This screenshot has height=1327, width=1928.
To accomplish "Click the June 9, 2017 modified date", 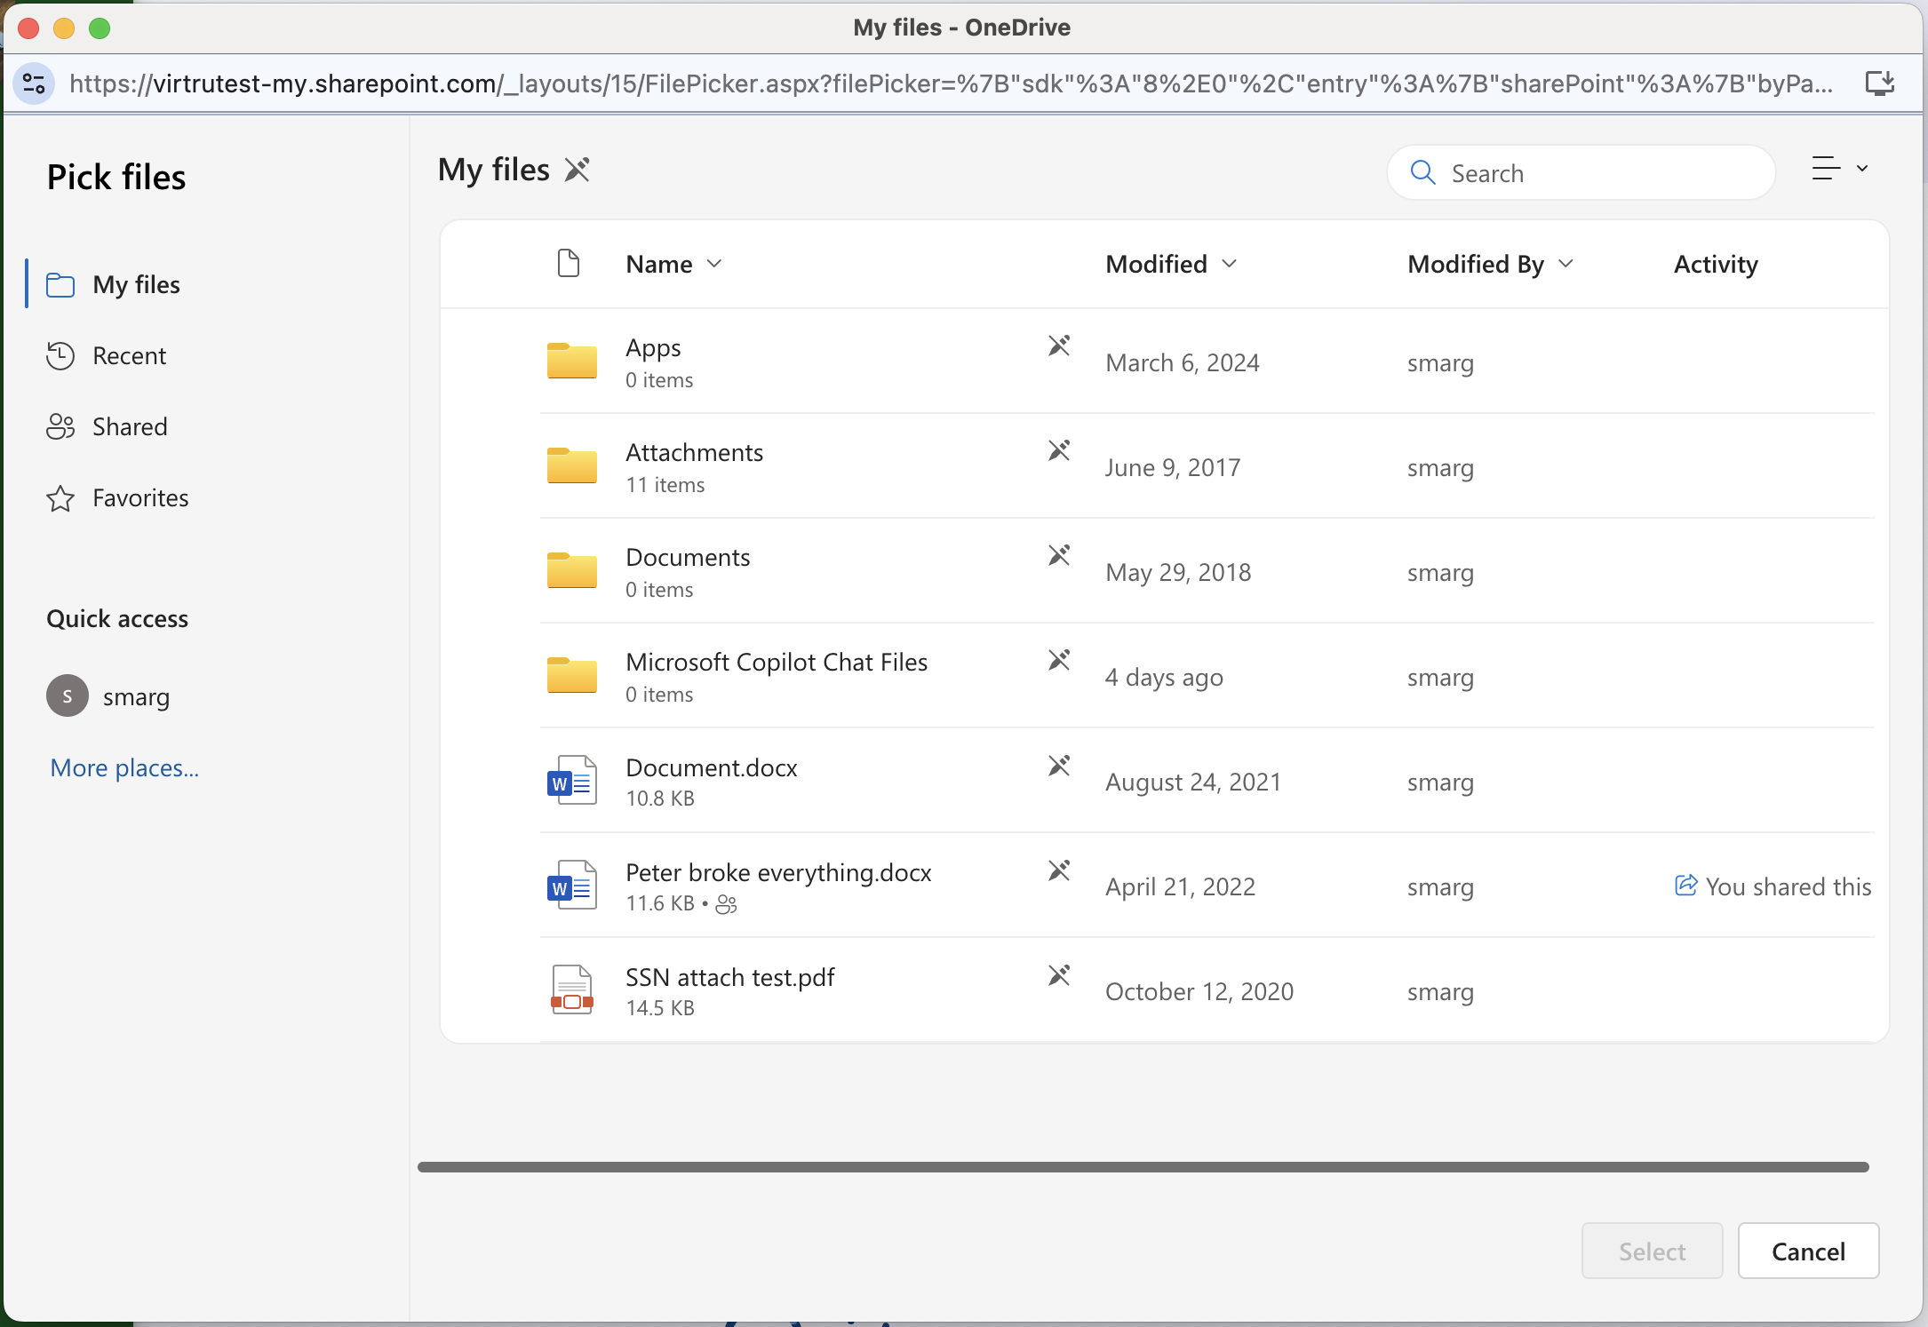I will (1173, 467).
